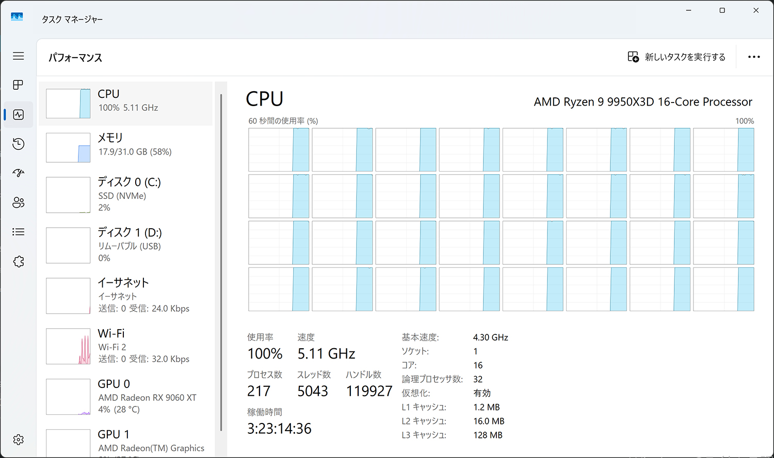Click the resource list vertical scrollbar
The height and width of the screenshot is (458, 774).
click(x=221, y=258)
